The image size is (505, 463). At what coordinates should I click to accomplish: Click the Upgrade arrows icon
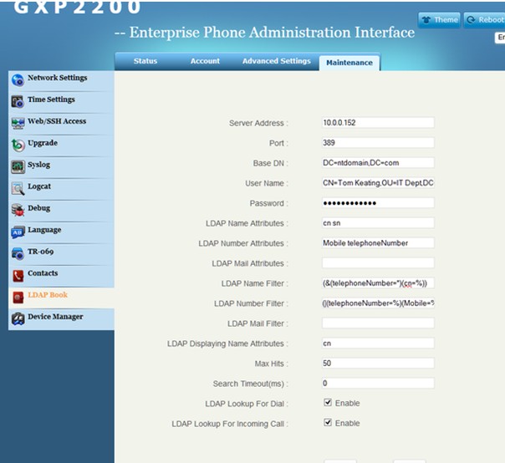[x=18, y=145]
